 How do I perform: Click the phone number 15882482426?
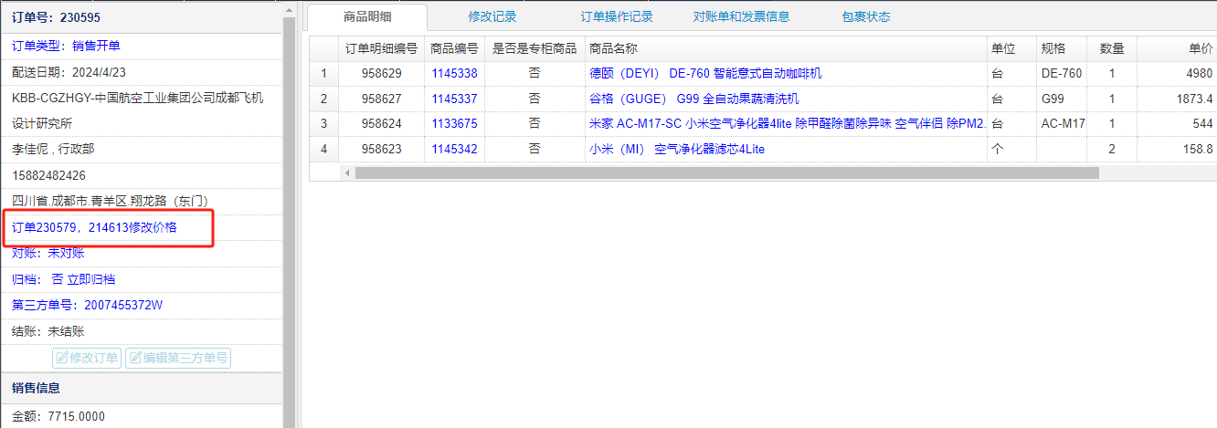pyautogui.click(x=48, y=175)
